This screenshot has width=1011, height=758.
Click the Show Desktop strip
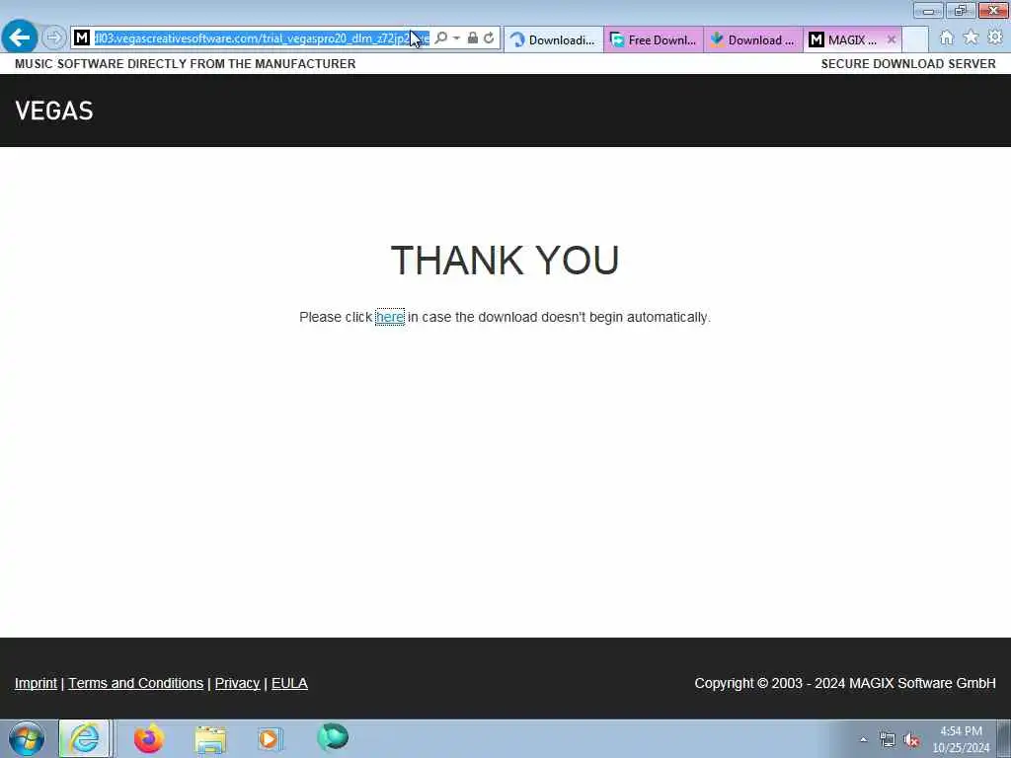[1004, 738]
